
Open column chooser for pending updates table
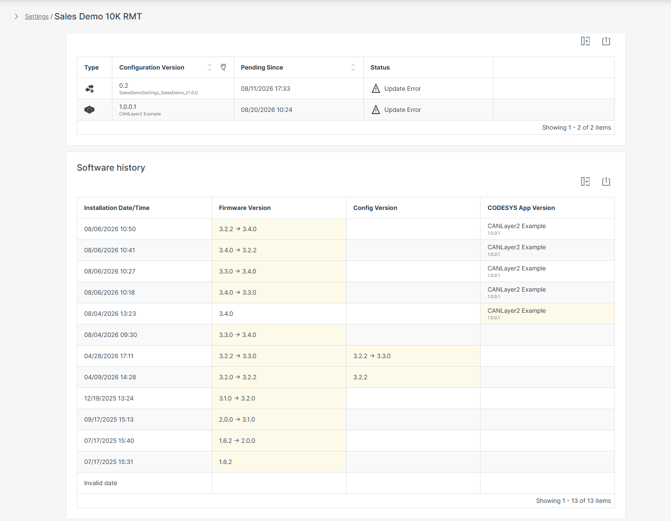click(x=585, y=41)
